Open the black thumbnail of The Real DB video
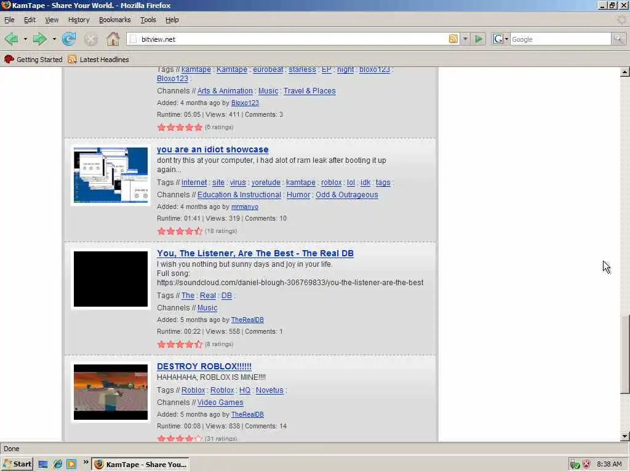The width and height of the screenshot is (630, 472). (111, 279)
